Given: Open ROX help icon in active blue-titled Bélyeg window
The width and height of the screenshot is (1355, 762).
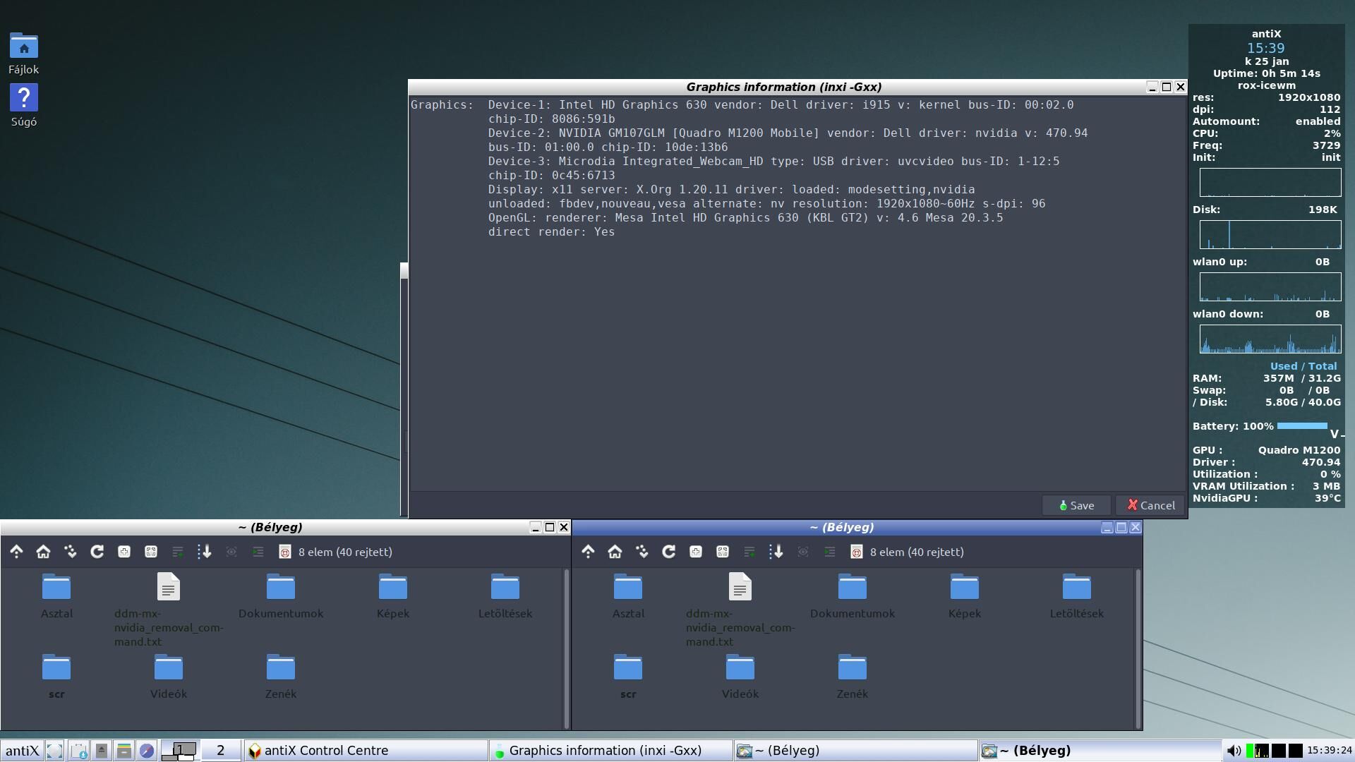Looking at the screenshot, I should [x=856, y=552].
